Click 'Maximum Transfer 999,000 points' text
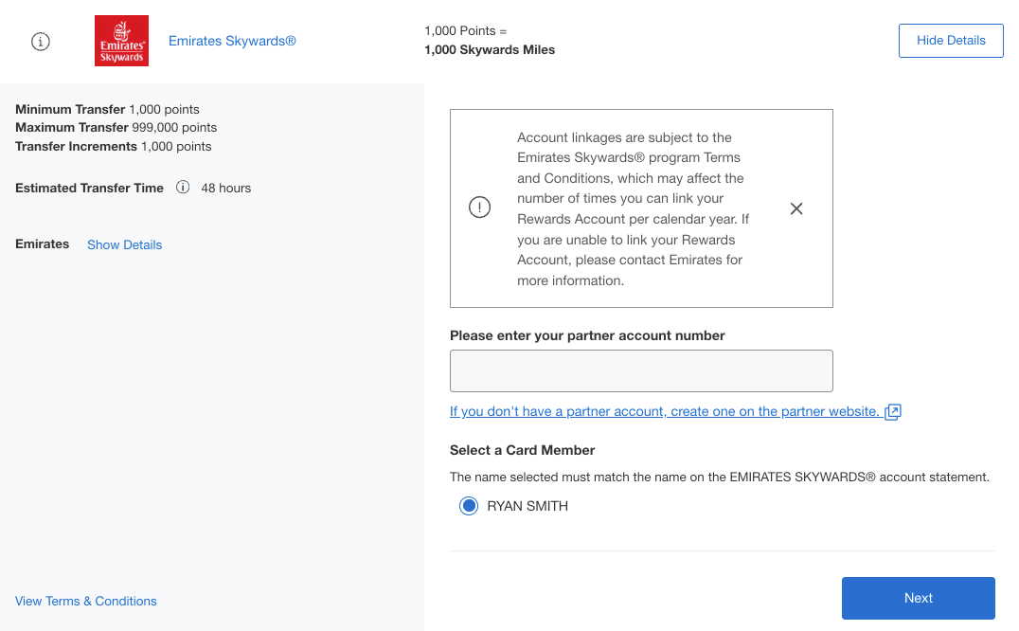Image resolution: width=1019 pixels, height=631 pixels. 116,127
